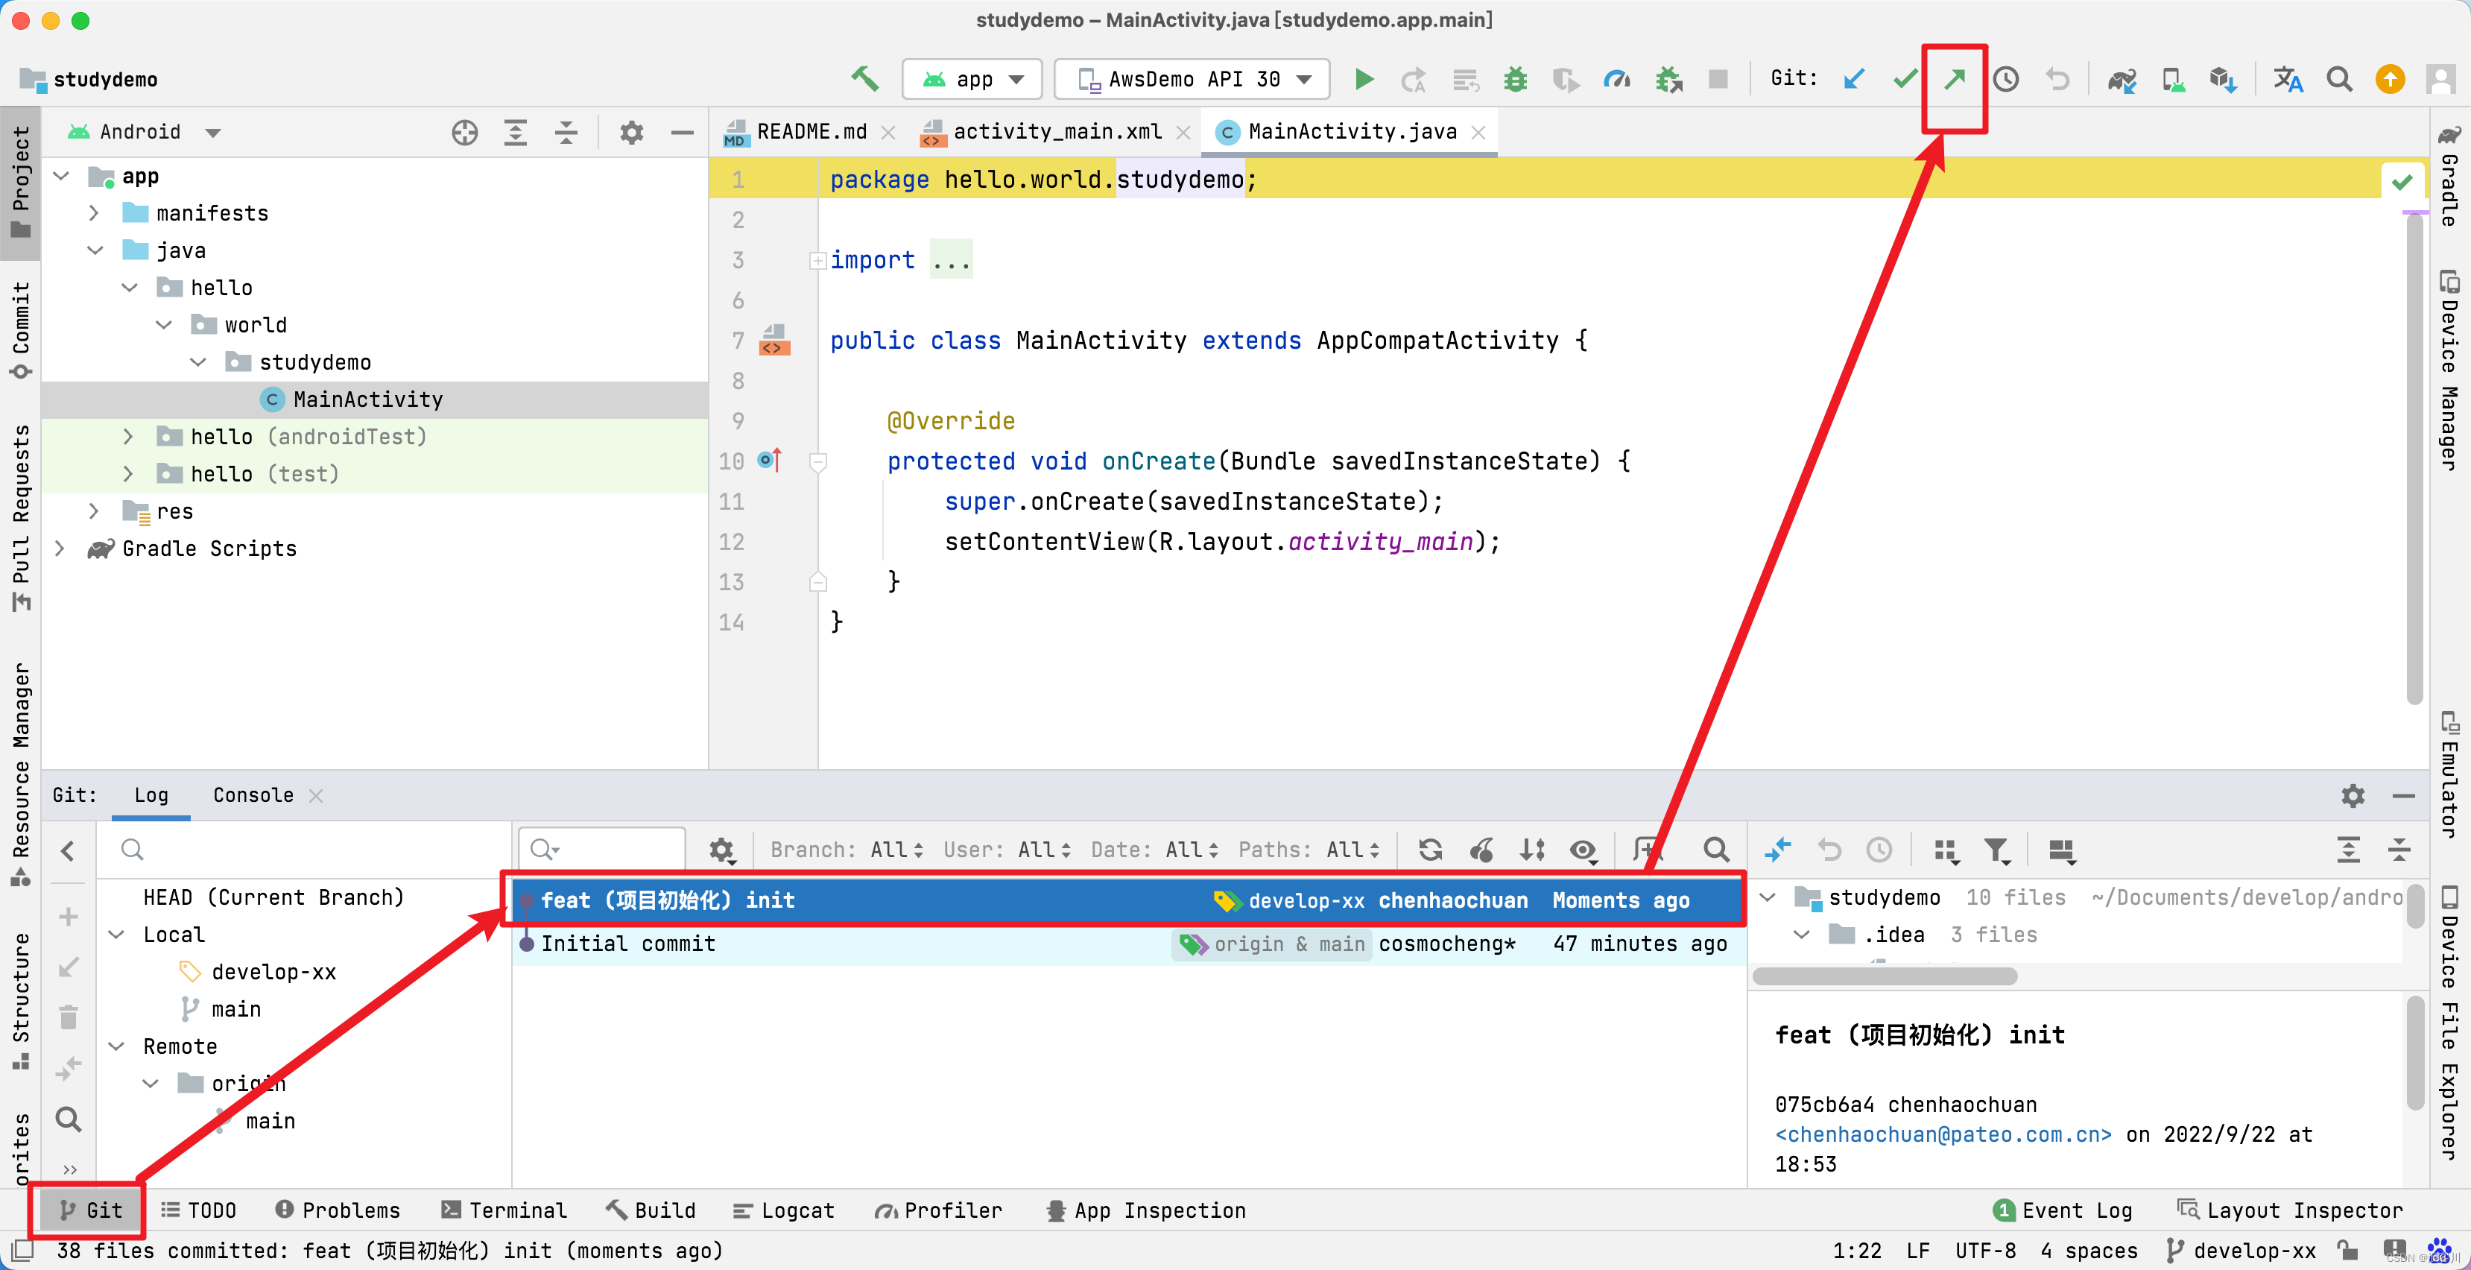This screenshot has width=2471, height=1270.
Task: Click the Git push arrow icon
Action: point(1954,79)
